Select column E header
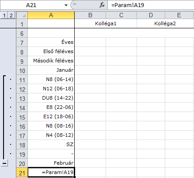Viewport: 194px width, 178px height. [x=179, y=15]
